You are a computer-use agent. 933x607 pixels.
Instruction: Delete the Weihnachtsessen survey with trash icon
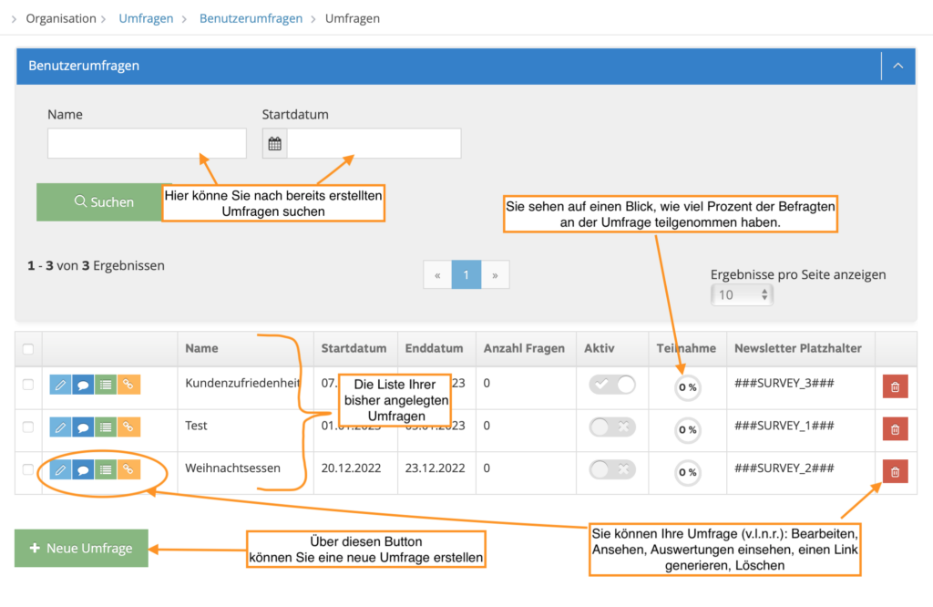pyautogui.click(x=895, y=472)
